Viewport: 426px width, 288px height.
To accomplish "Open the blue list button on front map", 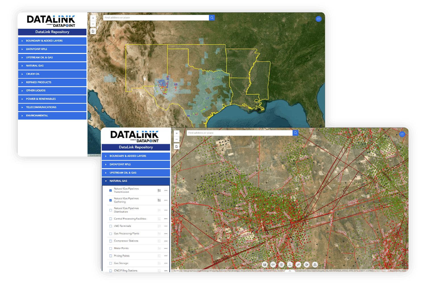I will [x=402, y=134].
